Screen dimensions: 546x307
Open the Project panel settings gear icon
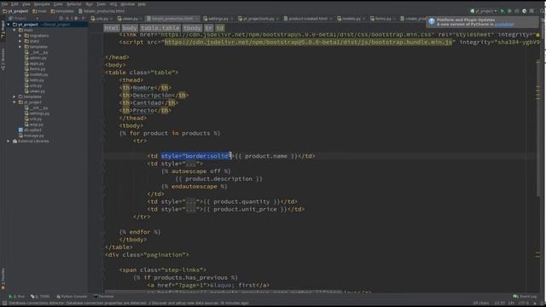(76, 18)
